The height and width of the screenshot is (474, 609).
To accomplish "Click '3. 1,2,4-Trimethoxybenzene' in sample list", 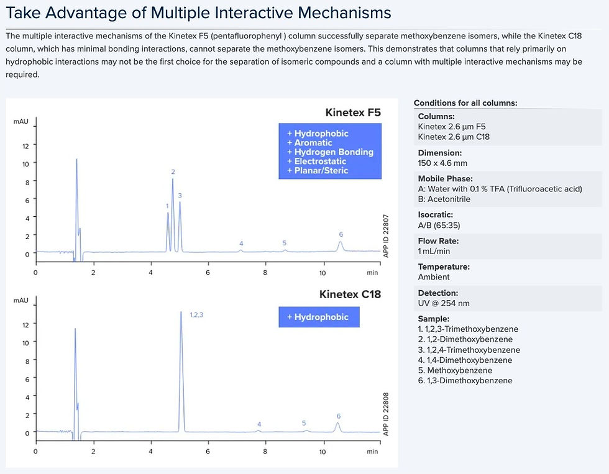I will coord(469,350).
